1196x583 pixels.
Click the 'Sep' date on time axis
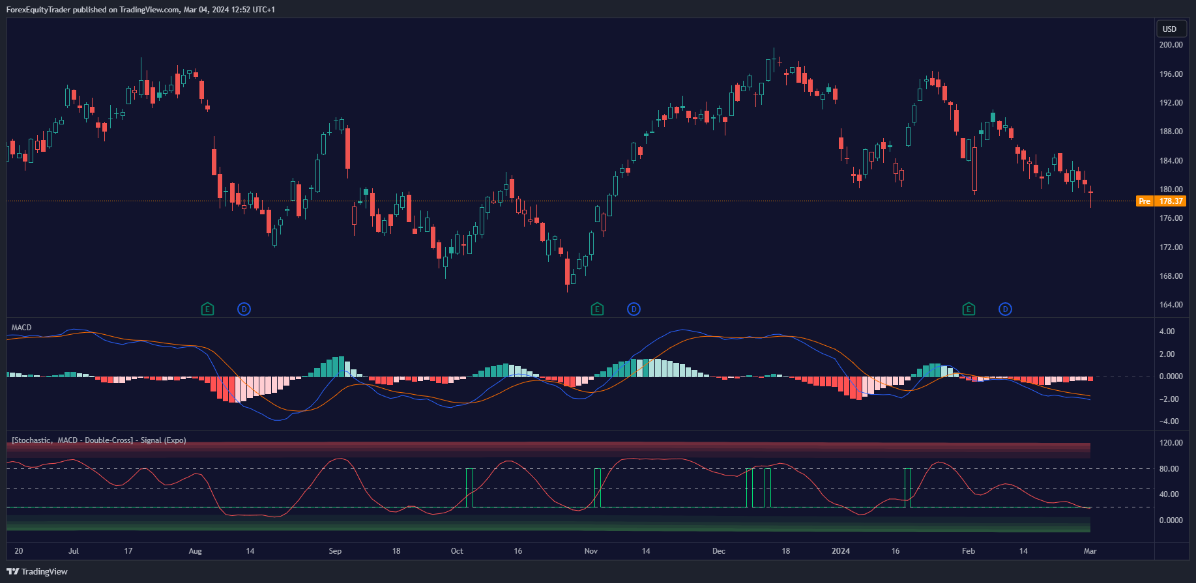pos(335,551)
